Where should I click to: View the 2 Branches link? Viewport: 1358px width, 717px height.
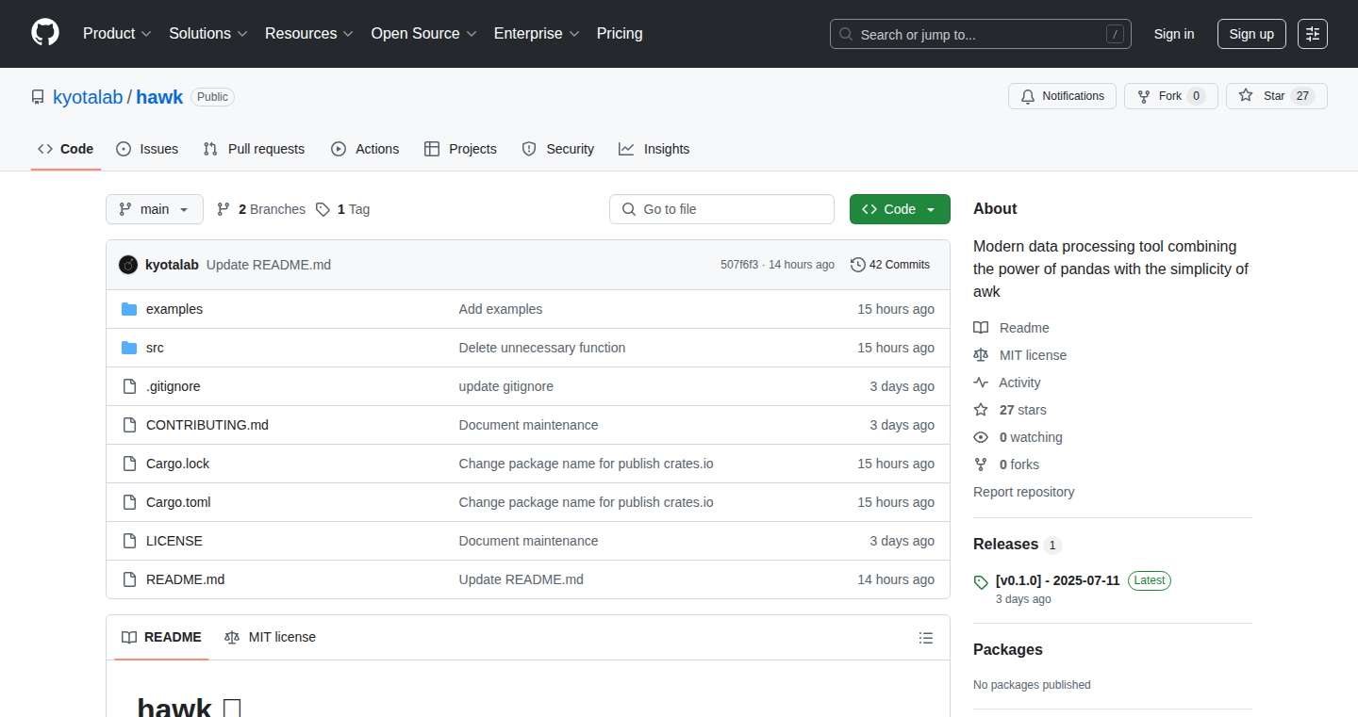point(261,209)
